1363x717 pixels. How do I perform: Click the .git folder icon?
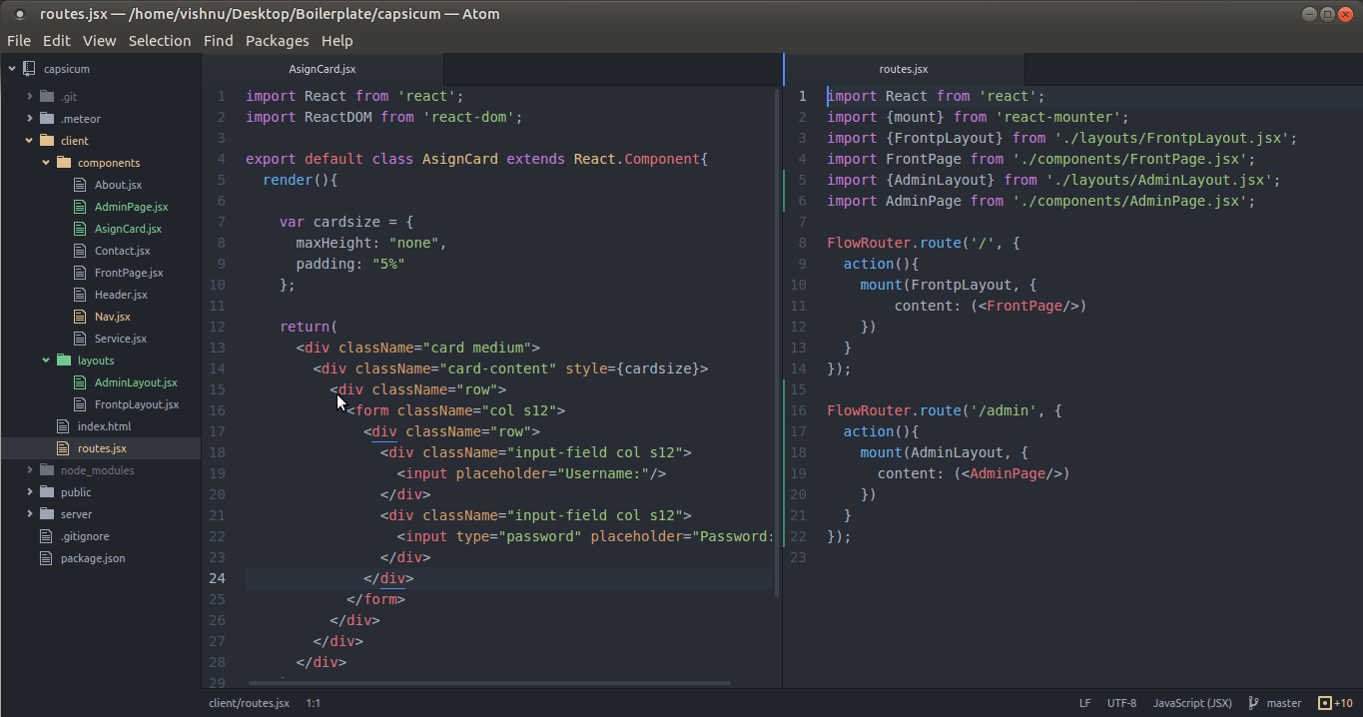pos(47,97)
